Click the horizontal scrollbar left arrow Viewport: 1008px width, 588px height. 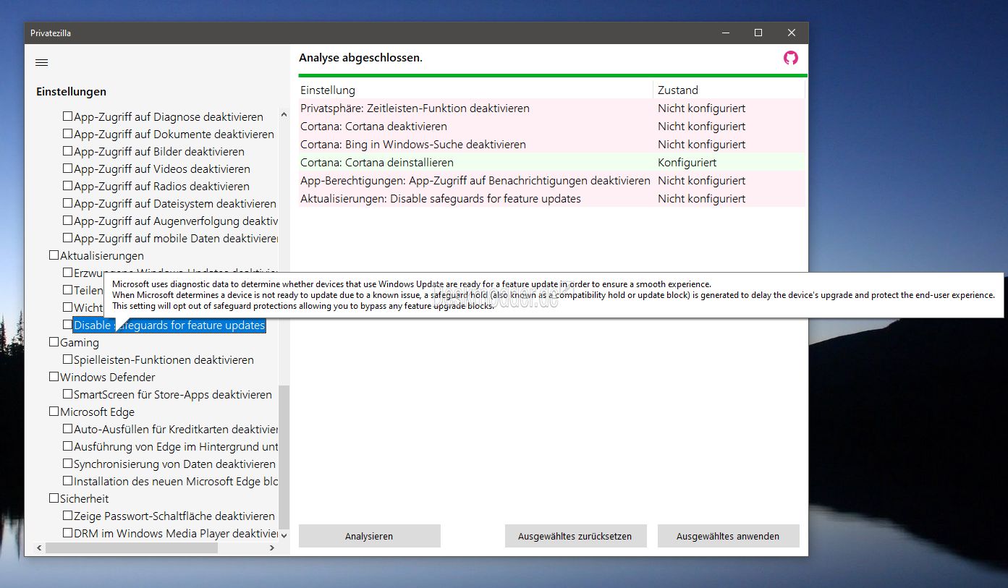tap(41, 548)
